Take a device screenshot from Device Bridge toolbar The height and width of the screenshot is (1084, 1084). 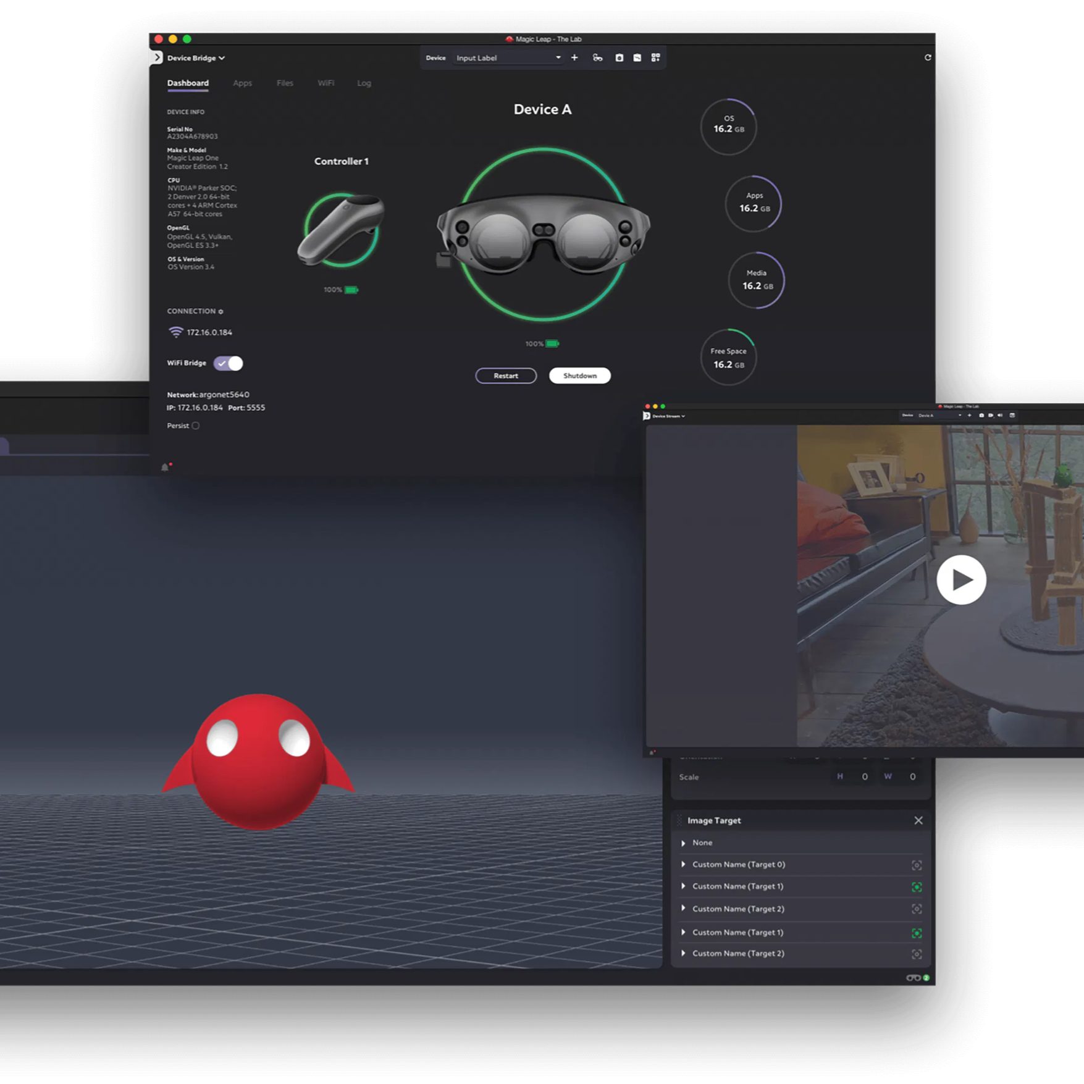pyautogui.click(x=619, y=57)
